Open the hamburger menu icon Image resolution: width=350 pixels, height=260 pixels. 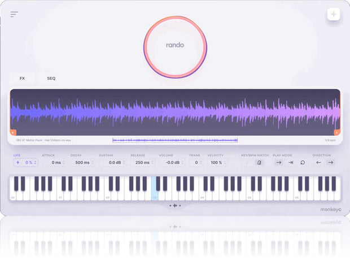(x=14, y=14)
